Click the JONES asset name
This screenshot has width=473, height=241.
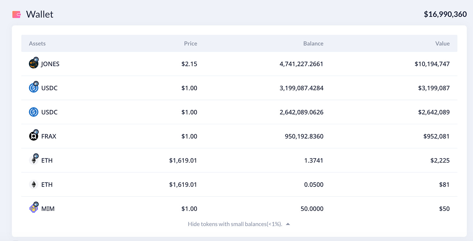[x=50, y=64]
